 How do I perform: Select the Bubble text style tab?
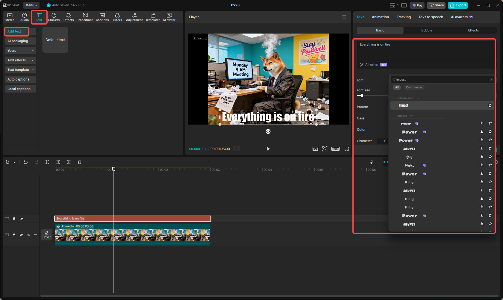[x=427, y=30]
